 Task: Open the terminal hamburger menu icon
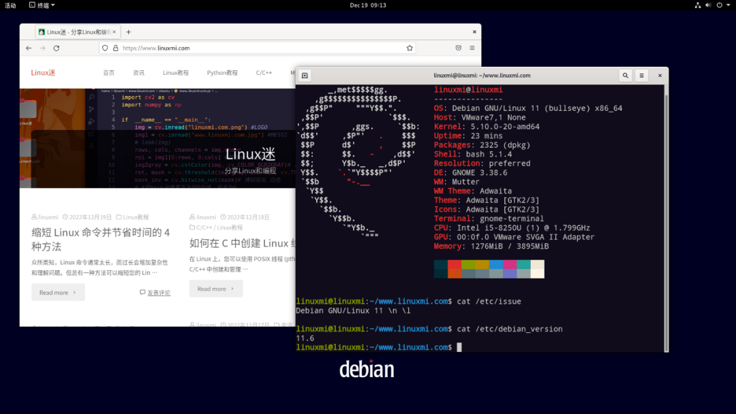[641, 75]
